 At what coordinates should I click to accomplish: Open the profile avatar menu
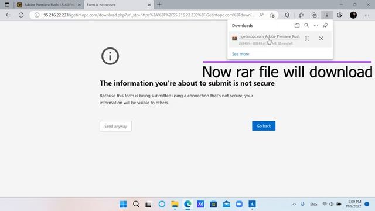point(353,15)
